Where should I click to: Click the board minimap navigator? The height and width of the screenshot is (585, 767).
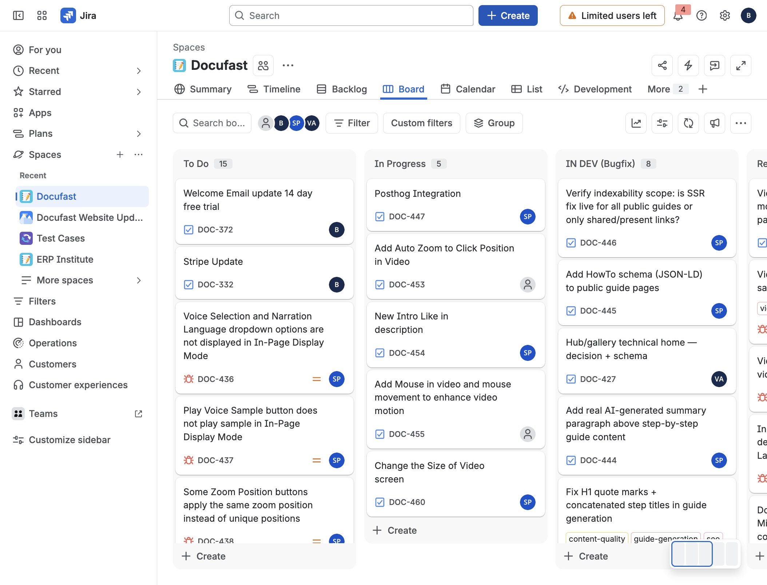[705, 554]
